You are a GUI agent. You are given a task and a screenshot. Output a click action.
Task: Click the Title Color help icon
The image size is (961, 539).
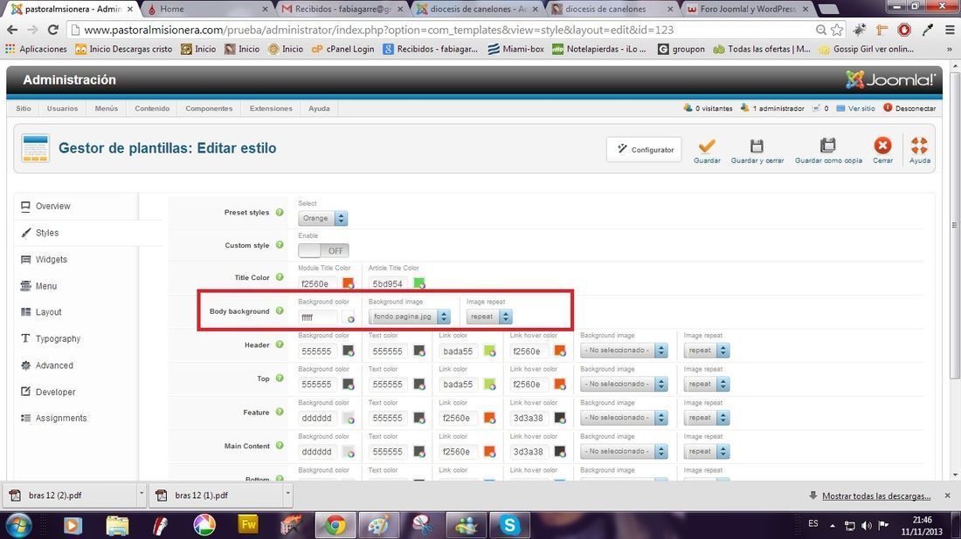(280, 277)
